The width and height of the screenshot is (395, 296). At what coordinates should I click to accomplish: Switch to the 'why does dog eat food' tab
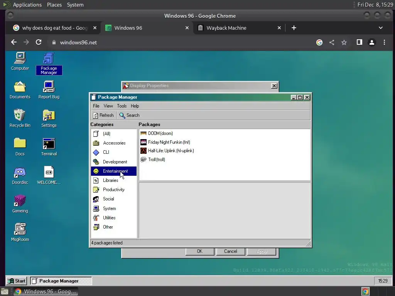point(55,28)
